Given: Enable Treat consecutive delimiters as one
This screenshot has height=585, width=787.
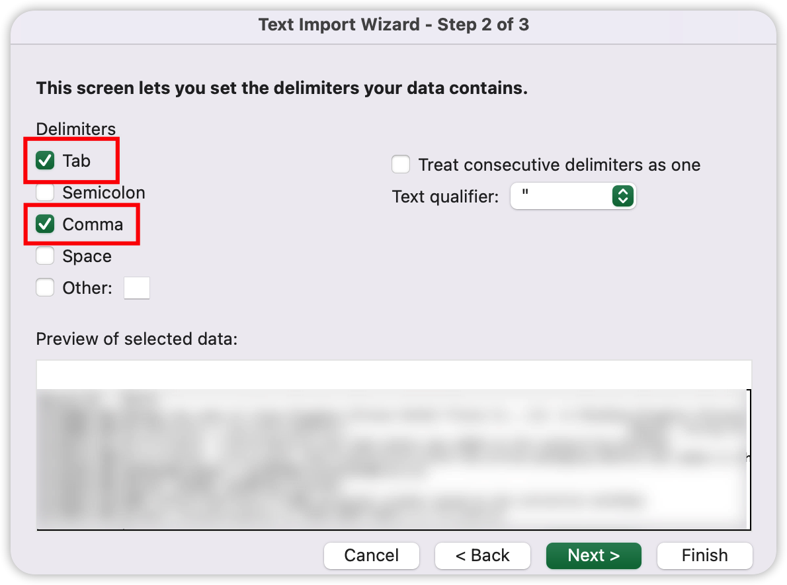Looking at the screenshot, I should click(401, 164).
